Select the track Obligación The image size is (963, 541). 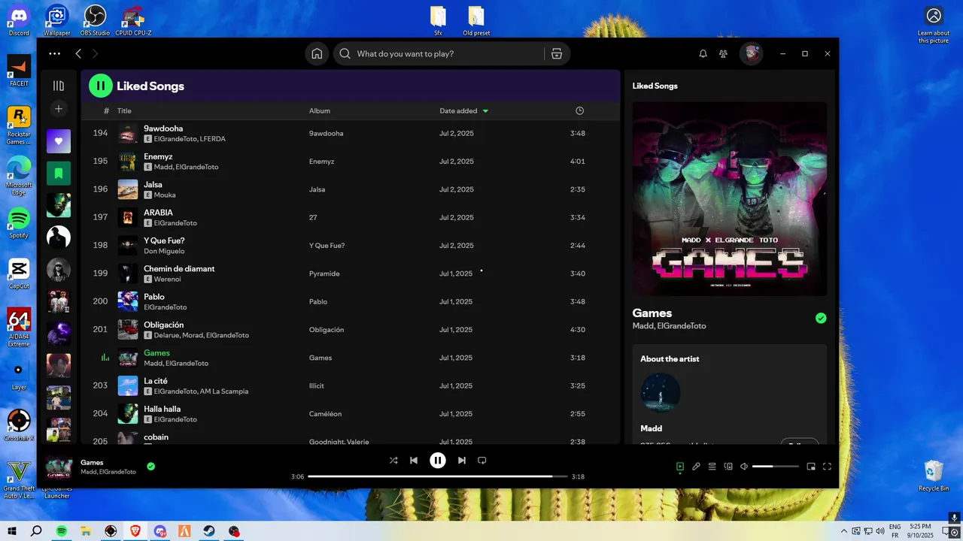(351, 329)
